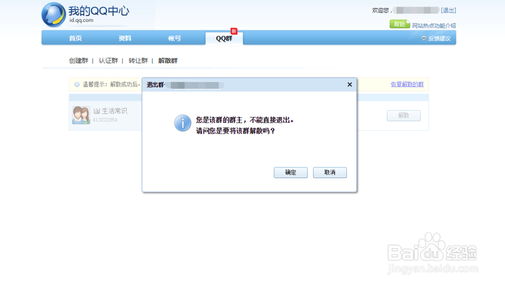Open 反馈建议 feedback link

click(439, 39)
